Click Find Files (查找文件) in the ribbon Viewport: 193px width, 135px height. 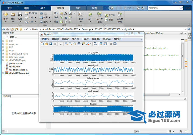(x=31, y=13)
